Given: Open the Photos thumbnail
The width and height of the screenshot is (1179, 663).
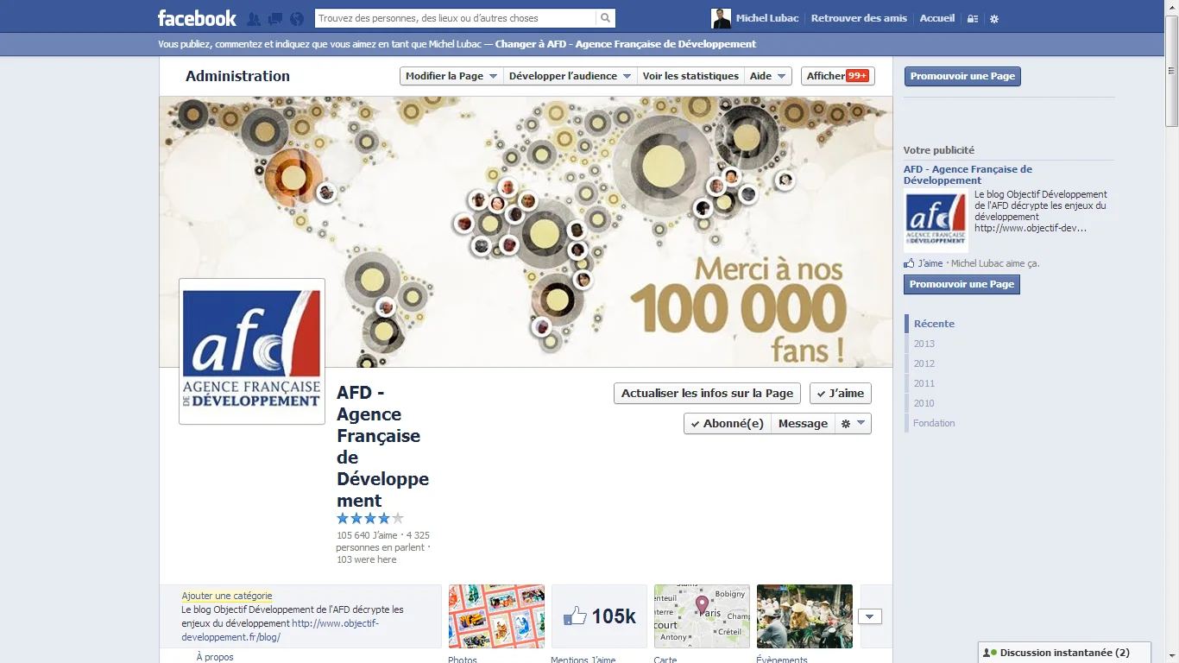Looking at the screenshot, I should (x=496, y=616).
